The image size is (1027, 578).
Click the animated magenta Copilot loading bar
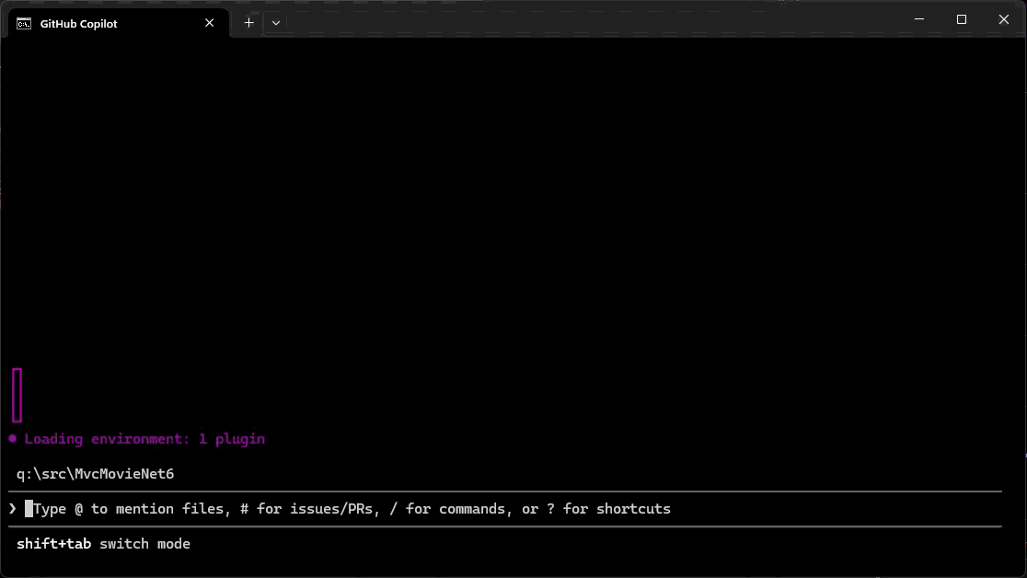click(x=17, y=393)
